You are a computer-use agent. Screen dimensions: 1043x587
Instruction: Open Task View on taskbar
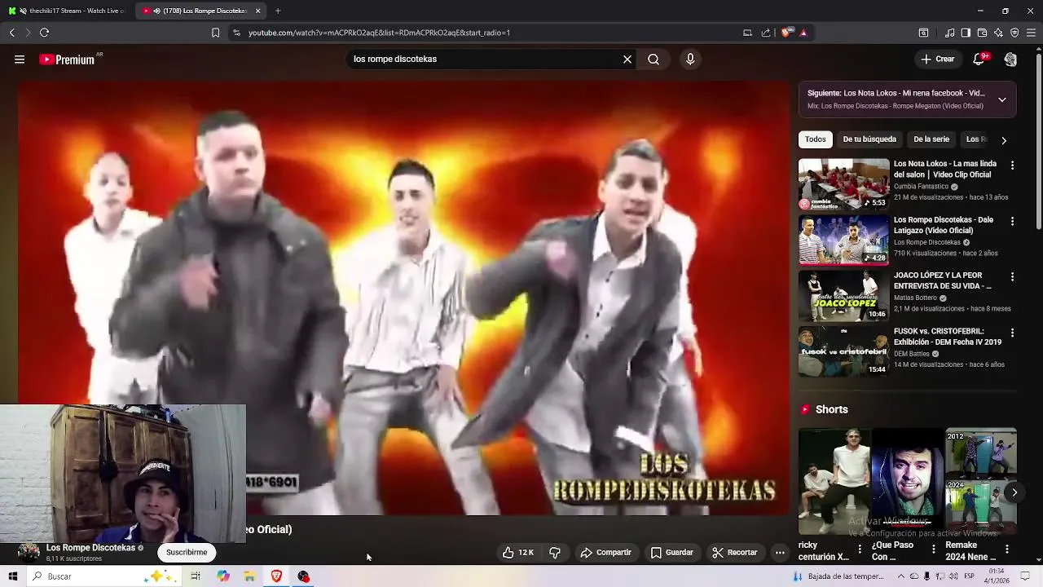[x=196, y=576]
